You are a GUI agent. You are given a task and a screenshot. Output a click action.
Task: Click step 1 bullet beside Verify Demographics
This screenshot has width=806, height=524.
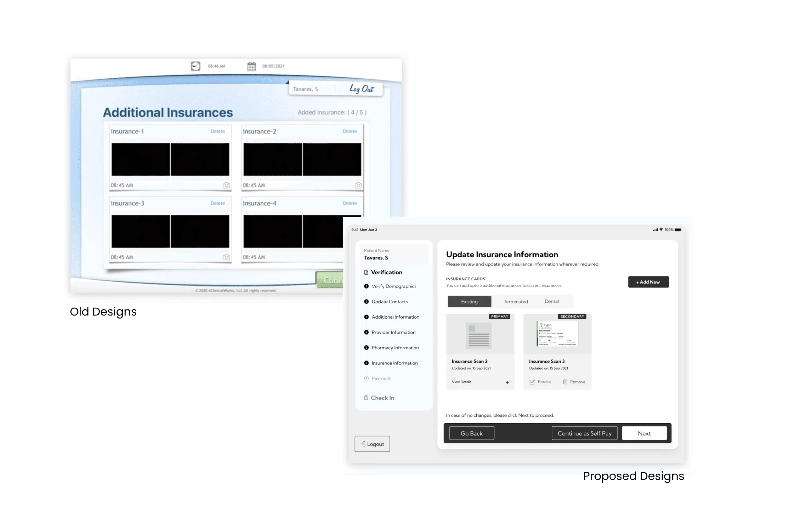[x=366, y=286]
